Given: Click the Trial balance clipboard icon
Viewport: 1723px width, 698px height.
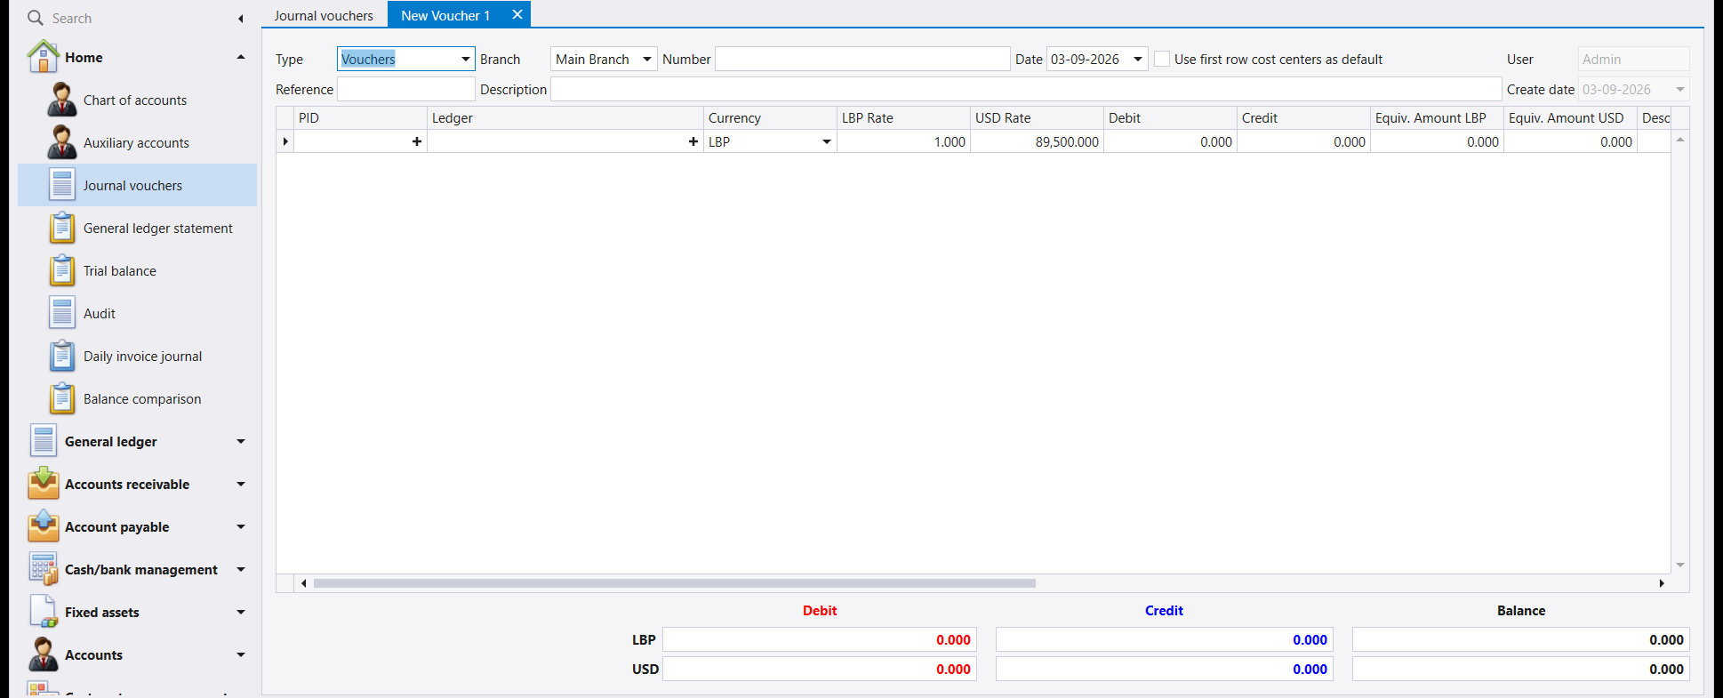Looking at the screenshot, I should coord(61,270).
